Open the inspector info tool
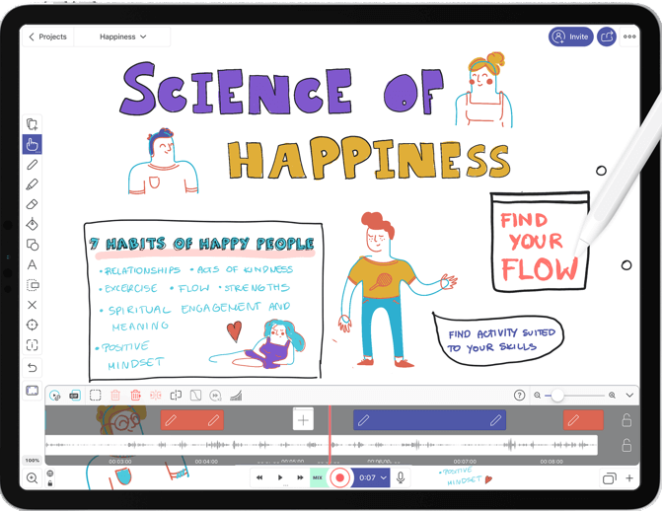Screen dimensions: 662x511 33,345
